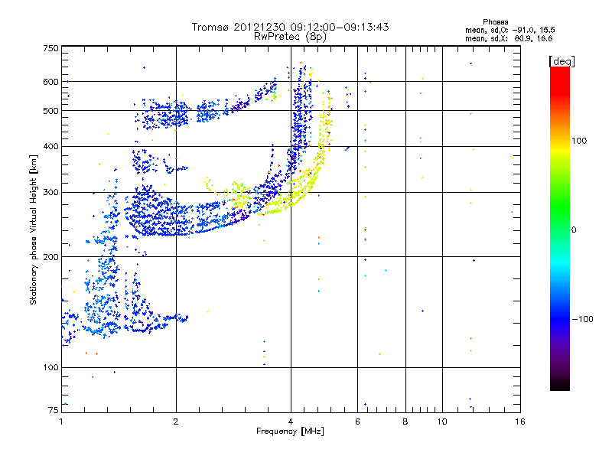Click y-axis tick label "75"
The height and width of the screenshot is (459, 612).
pos(54,410)
